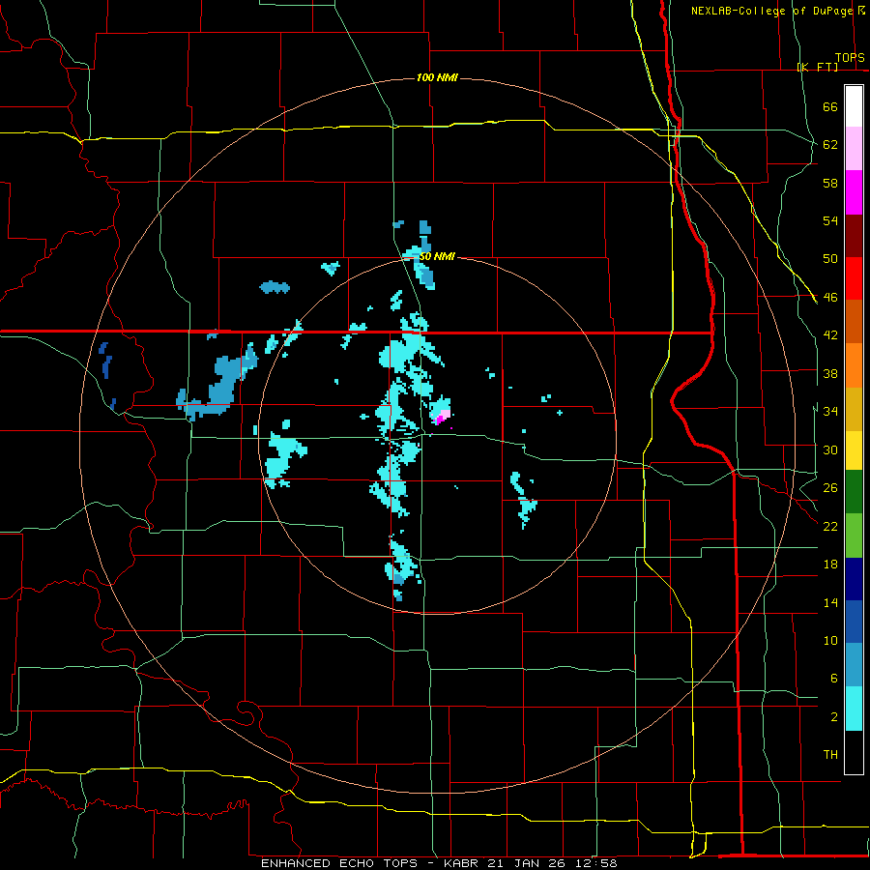
Task: Click the K FT units label
Action: pyautogui.click(x=818, y=67)
